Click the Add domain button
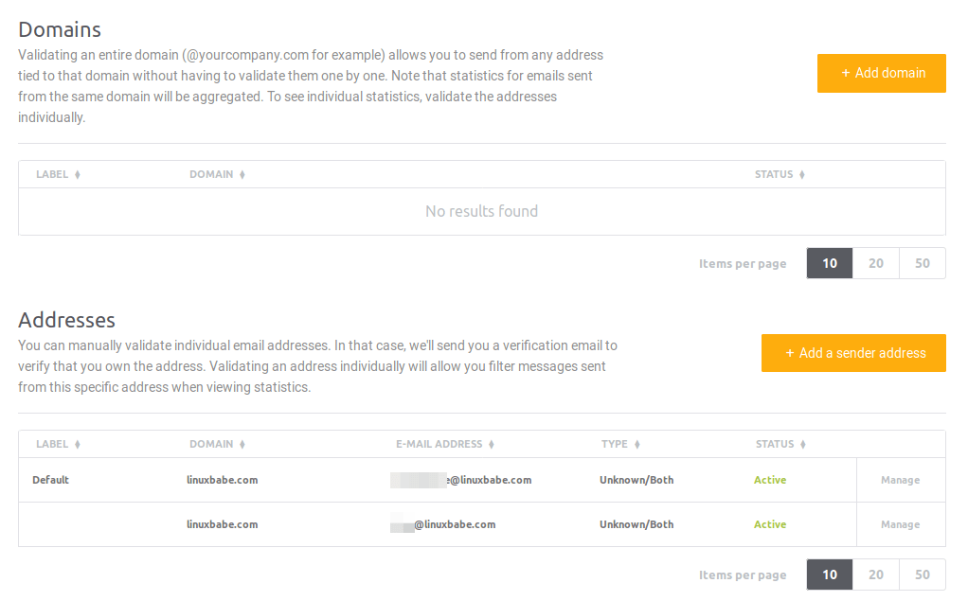968x601 pixels. pyautogui.click(x=881, y=73)
